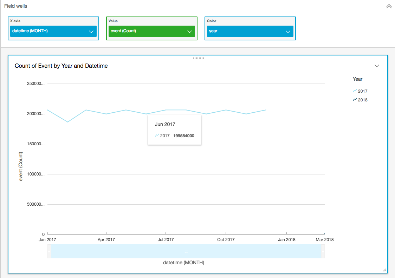Click the 'Year' legend title

(x=357, y=79)
